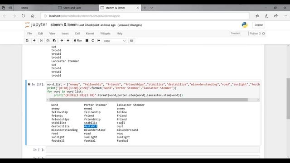Open the command palette keyboard icon
This screenshot has height=163, width=290.
pos(131,40)
